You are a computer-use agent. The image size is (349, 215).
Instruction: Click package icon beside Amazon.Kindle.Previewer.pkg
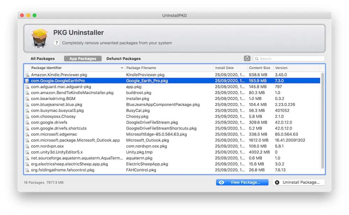click(27, 75)
